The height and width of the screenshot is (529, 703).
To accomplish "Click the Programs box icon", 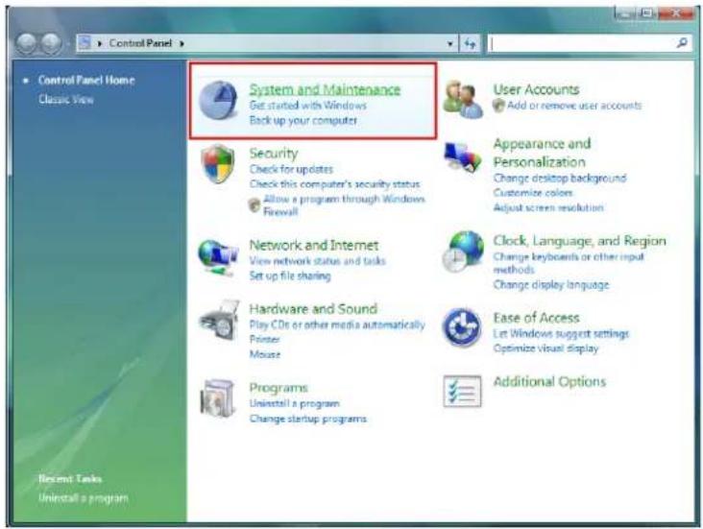I will tap(218, 398).
